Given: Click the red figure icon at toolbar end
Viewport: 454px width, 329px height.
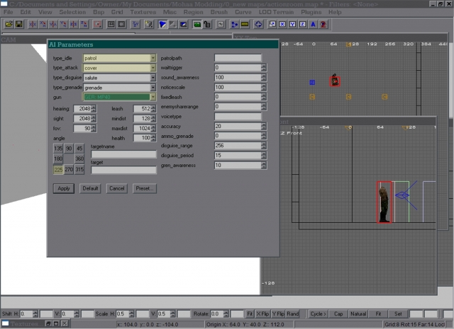Looking at the screenshot, I should tap(323, 24).
